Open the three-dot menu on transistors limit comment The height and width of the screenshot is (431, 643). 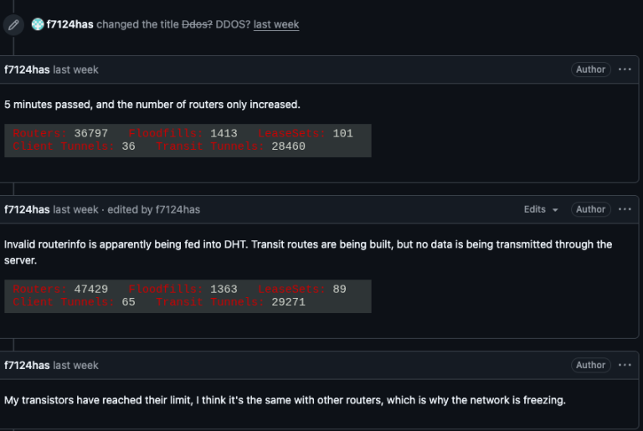[x=625, y=365]
